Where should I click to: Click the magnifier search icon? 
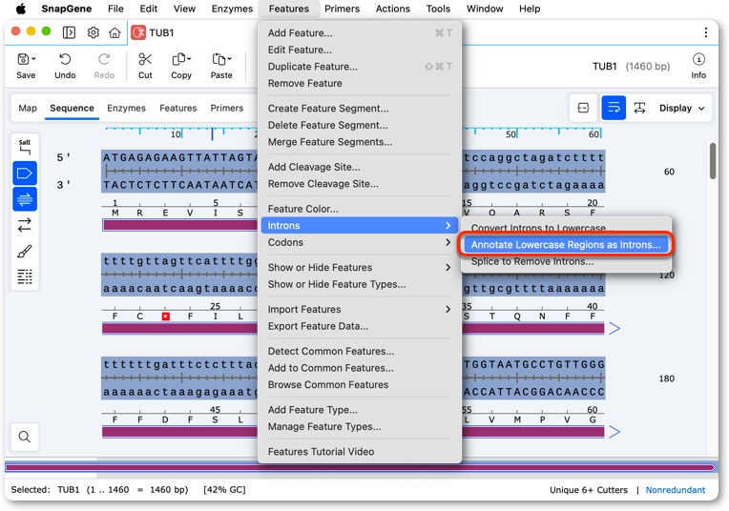25,437
